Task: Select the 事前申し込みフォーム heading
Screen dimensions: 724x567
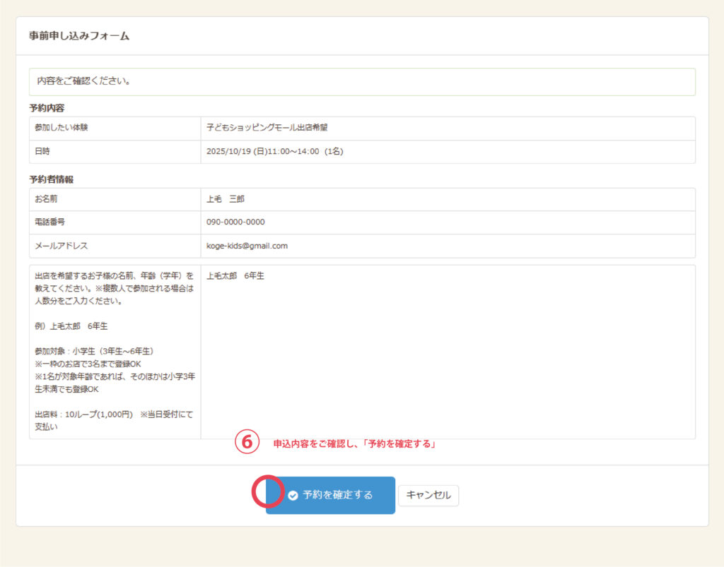Action: 79,36
